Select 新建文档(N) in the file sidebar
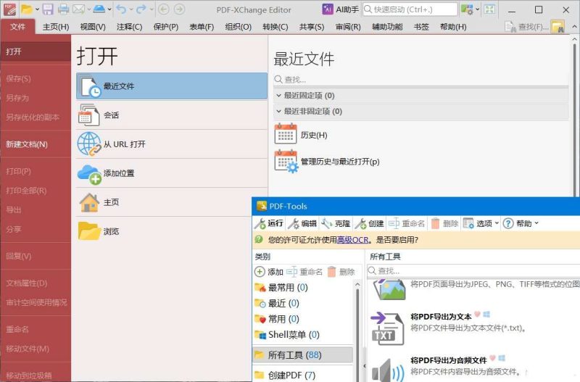The height and width of the screenshot is (382, 580). (36, 144)
